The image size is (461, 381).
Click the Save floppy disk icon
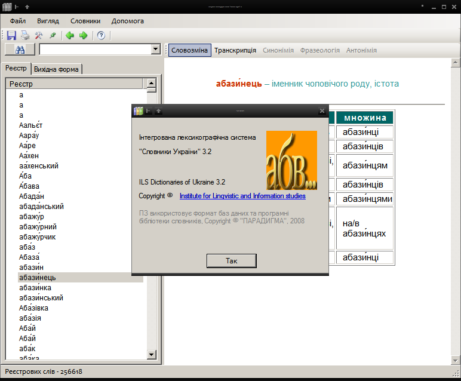11,36
